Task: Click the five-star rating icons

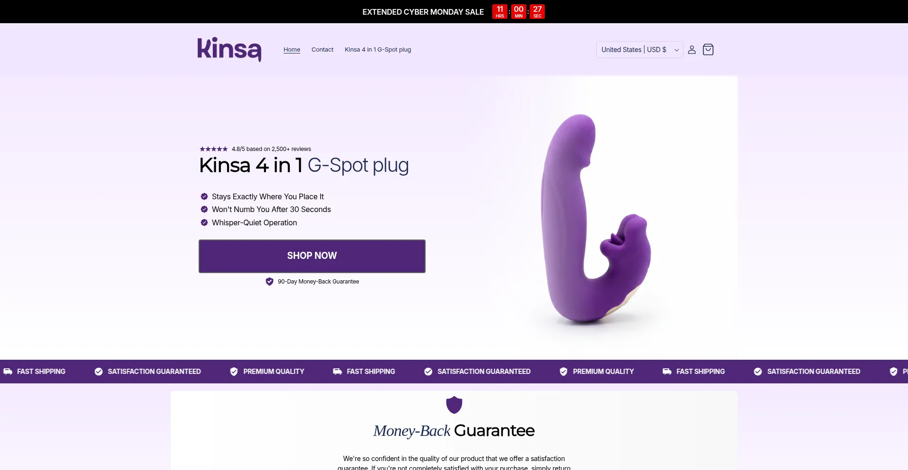Action: click(214, 149)
